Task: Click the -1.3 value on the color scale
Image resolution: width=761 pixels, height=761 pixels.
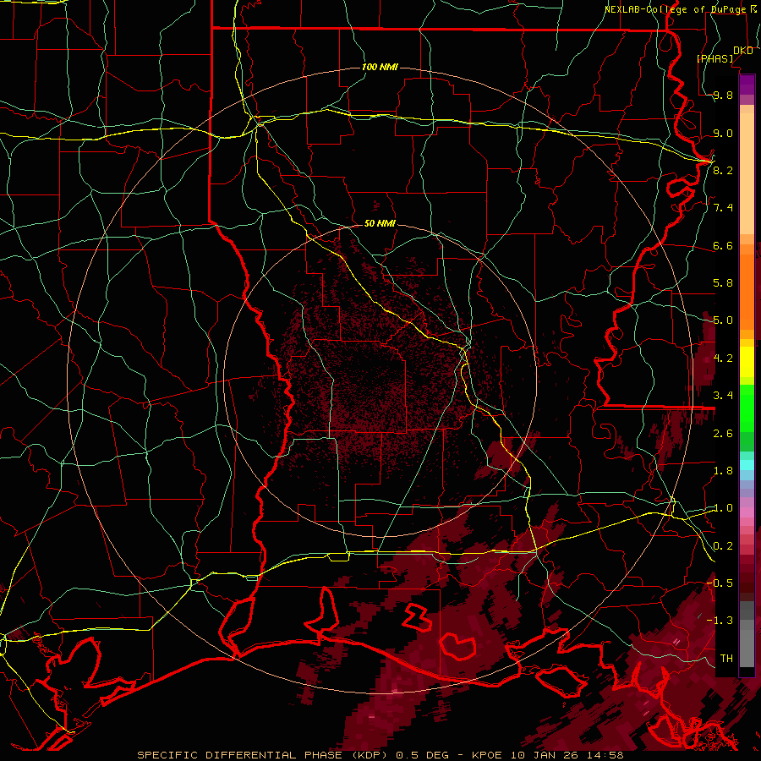Action: click(720, 621)
